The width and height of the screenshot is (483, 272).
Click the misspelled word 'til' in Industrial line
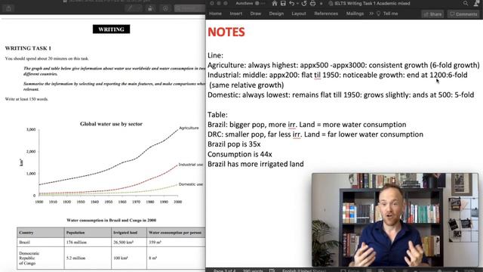[x=317, y=76]
